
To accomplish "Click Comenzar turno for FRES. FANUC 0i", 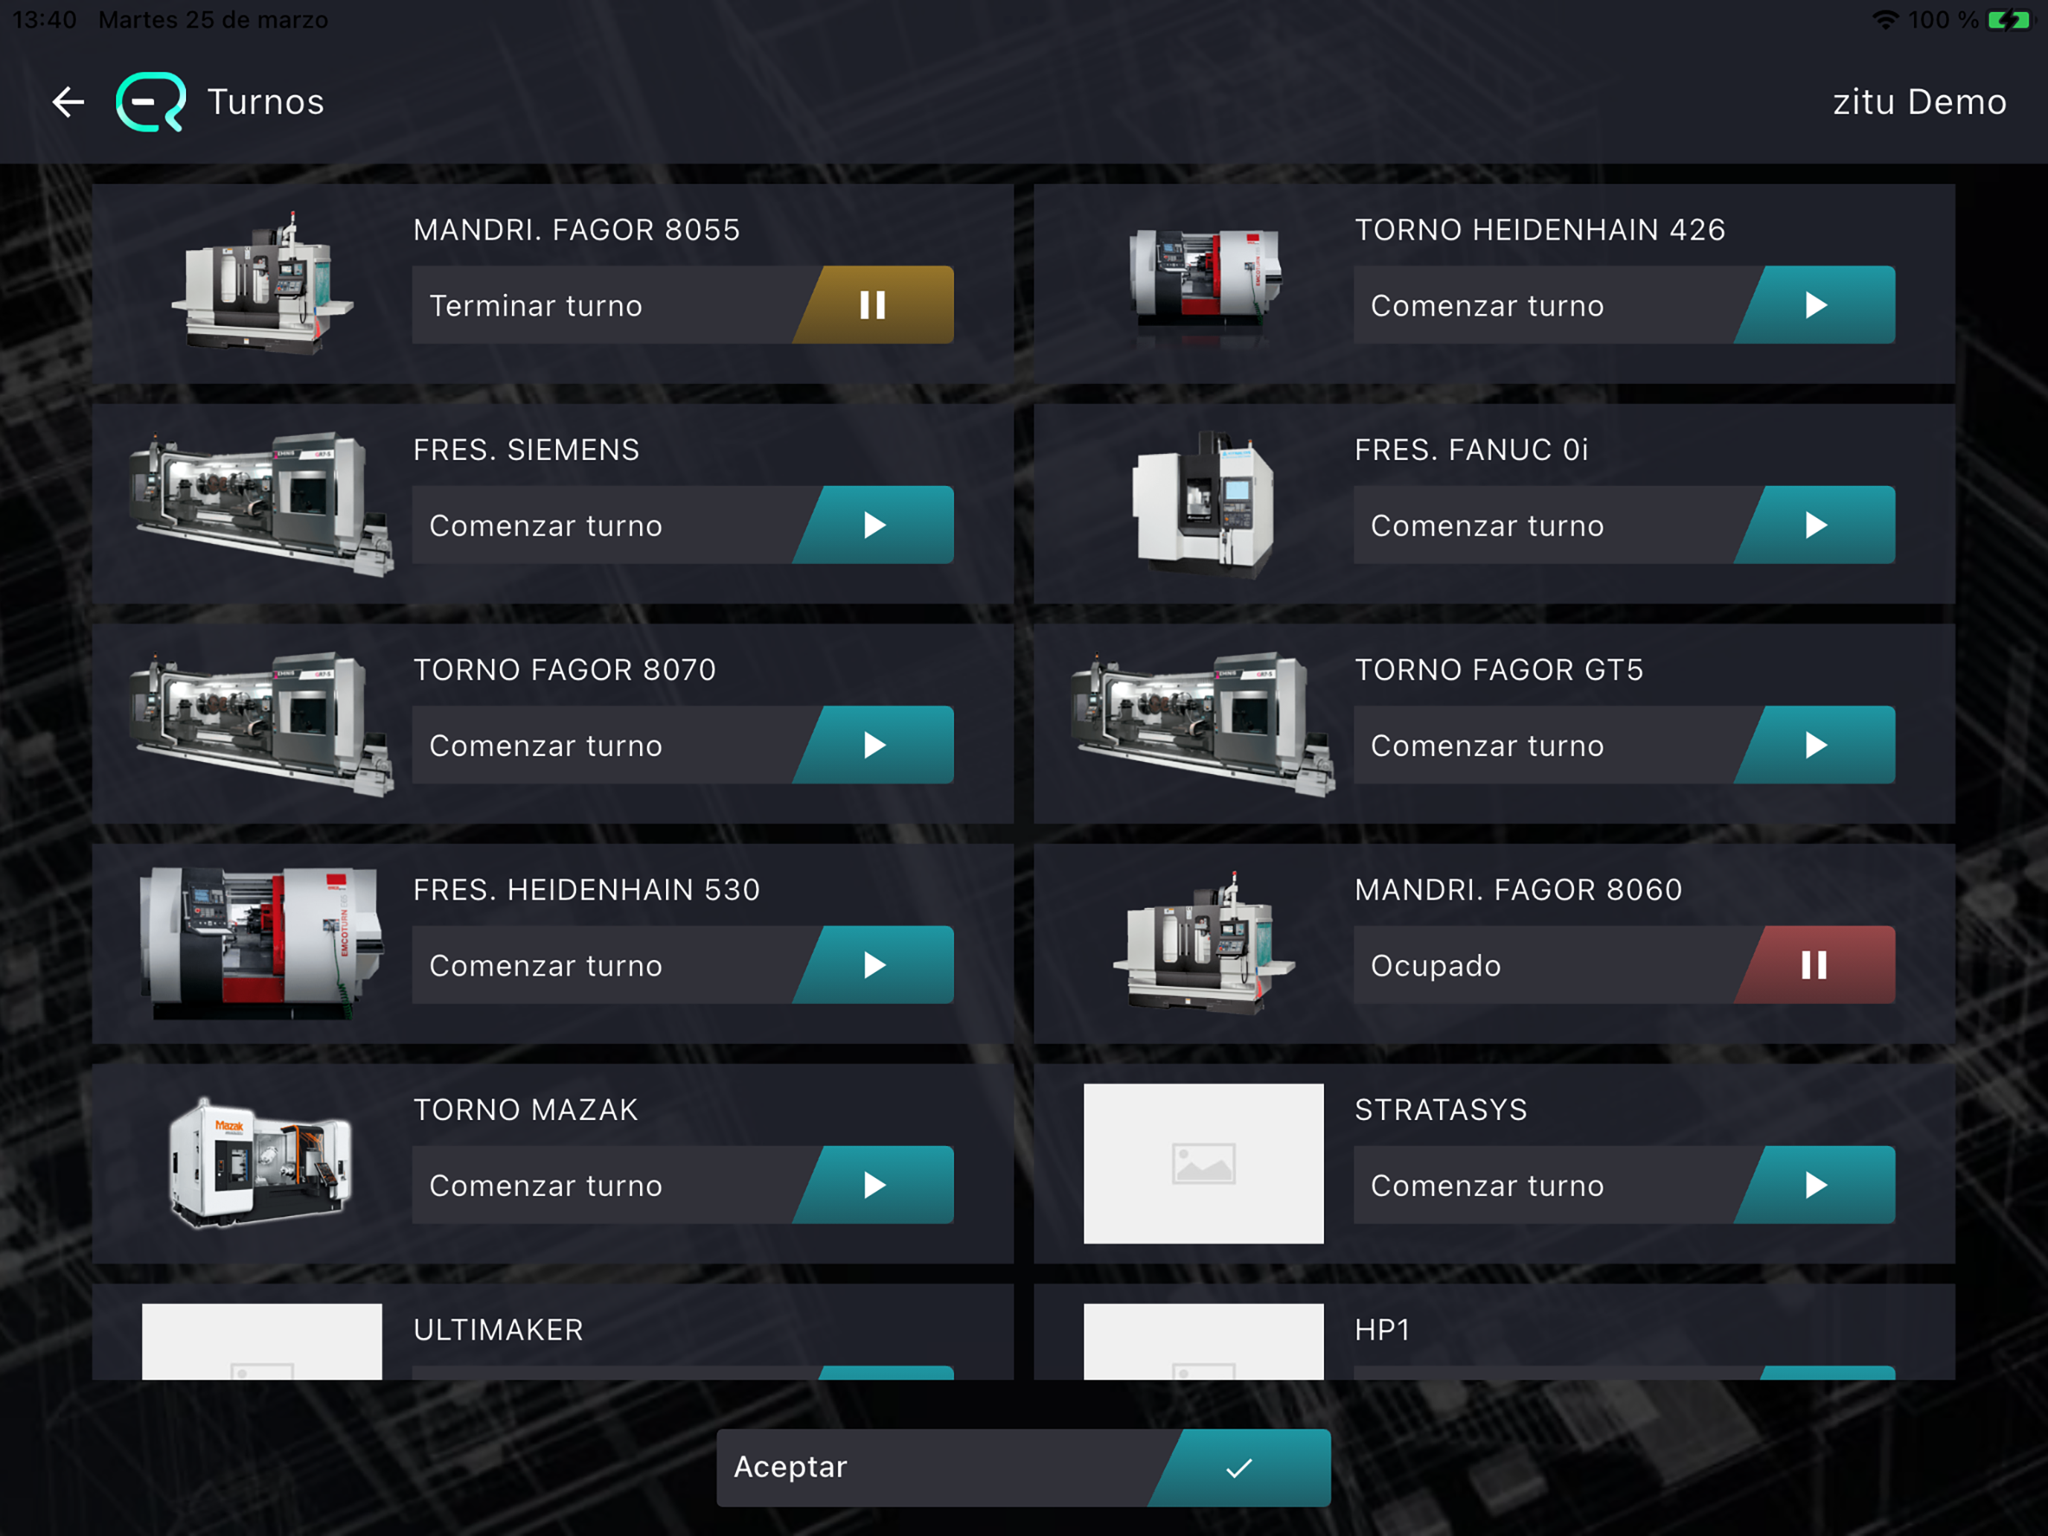I will (1487, 526).
